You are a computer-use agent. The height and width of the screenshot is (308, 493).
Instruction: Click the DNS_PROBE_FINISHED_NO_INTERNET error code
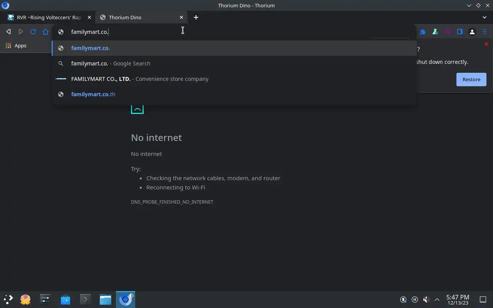click(x=172, y=202)
